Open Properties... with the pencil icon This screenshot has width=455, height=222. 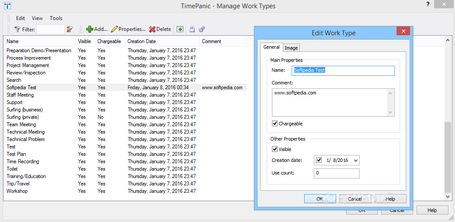pos(128,29)
